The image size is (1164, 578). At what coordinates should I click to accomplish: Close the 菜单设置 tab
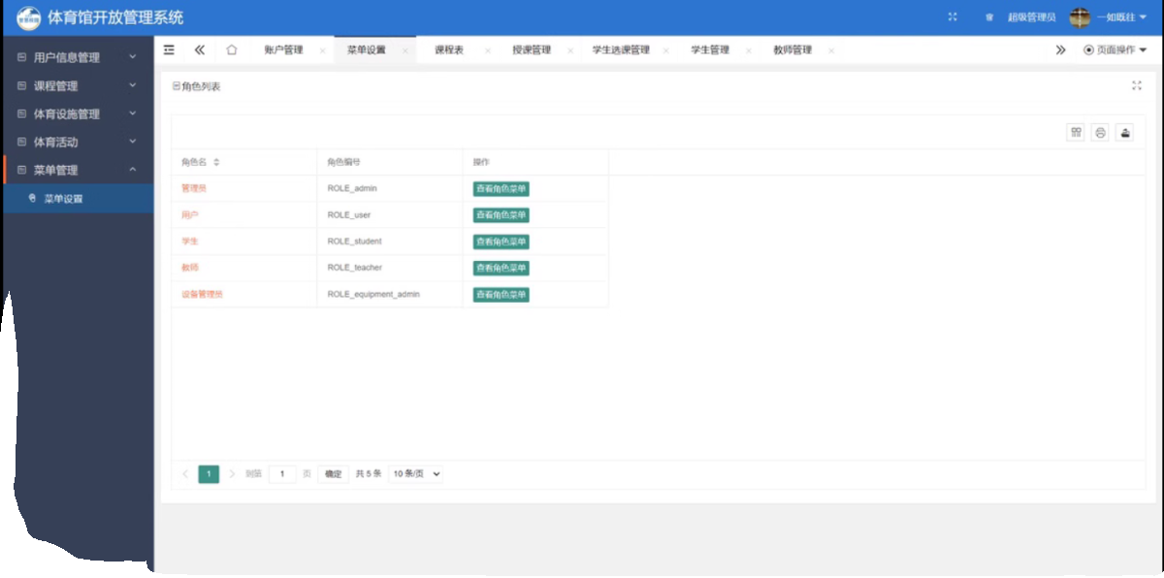point(404,50)
